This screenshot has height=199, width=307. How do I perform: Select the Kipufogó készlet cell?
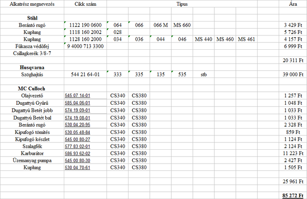tap(32, 139)
